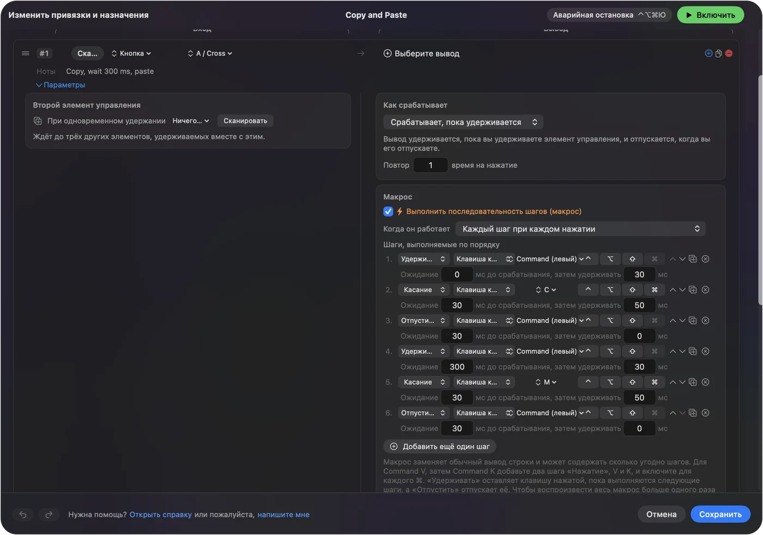The width and height of the screenshot is (763, 535).
Task: Toggle the Command modifier on step 2
Action: tap(655, 290)
